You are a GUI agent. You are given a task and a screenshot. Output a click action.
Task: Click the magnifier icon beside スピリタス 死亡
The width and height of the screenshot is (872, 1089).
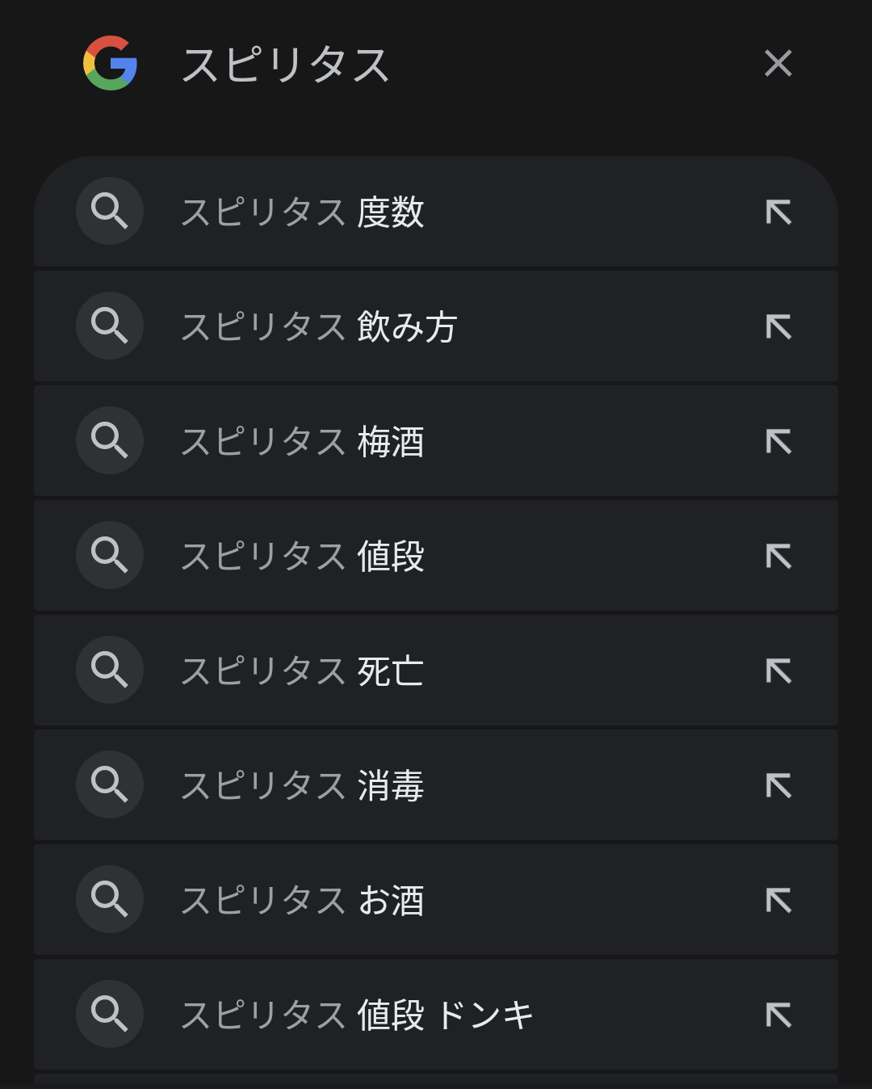(110, 671)
